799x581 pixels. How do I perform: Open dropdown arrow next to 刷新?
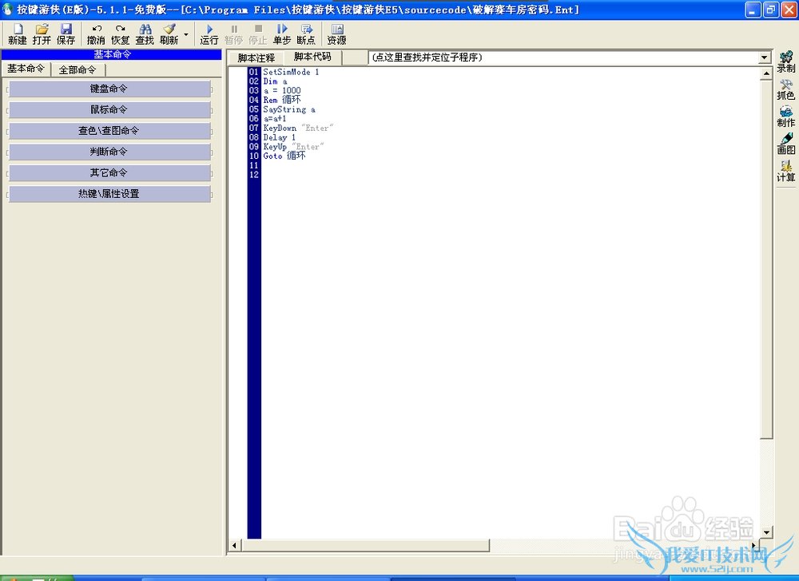pyautogui.click(x=186, y=34)
